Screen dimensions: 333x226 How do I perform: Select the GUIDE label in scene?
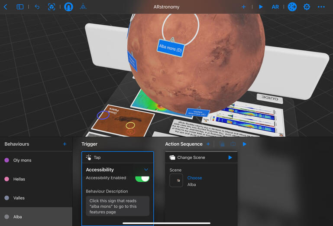(x=270, y=98)
